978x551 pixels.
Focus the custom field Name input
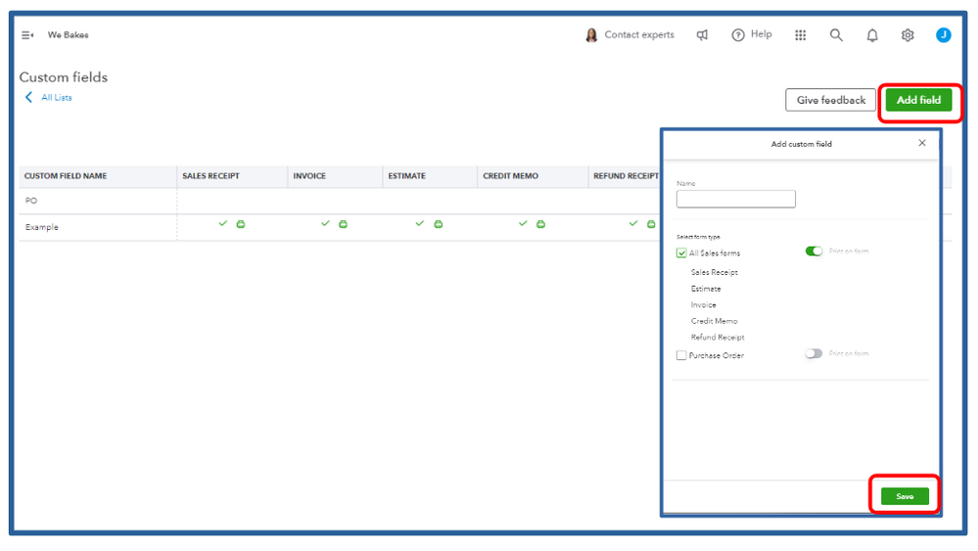[736, 199]
